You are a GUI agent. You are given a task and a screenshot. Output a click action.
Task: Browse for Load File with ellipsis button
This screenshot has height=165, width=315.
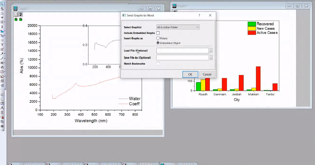(x=211, y=51)
